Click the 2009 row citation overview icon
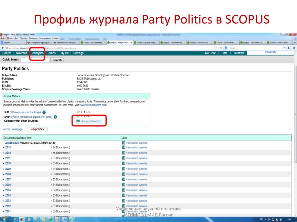This screenshot has height=222, width=297. click(124, 169)
